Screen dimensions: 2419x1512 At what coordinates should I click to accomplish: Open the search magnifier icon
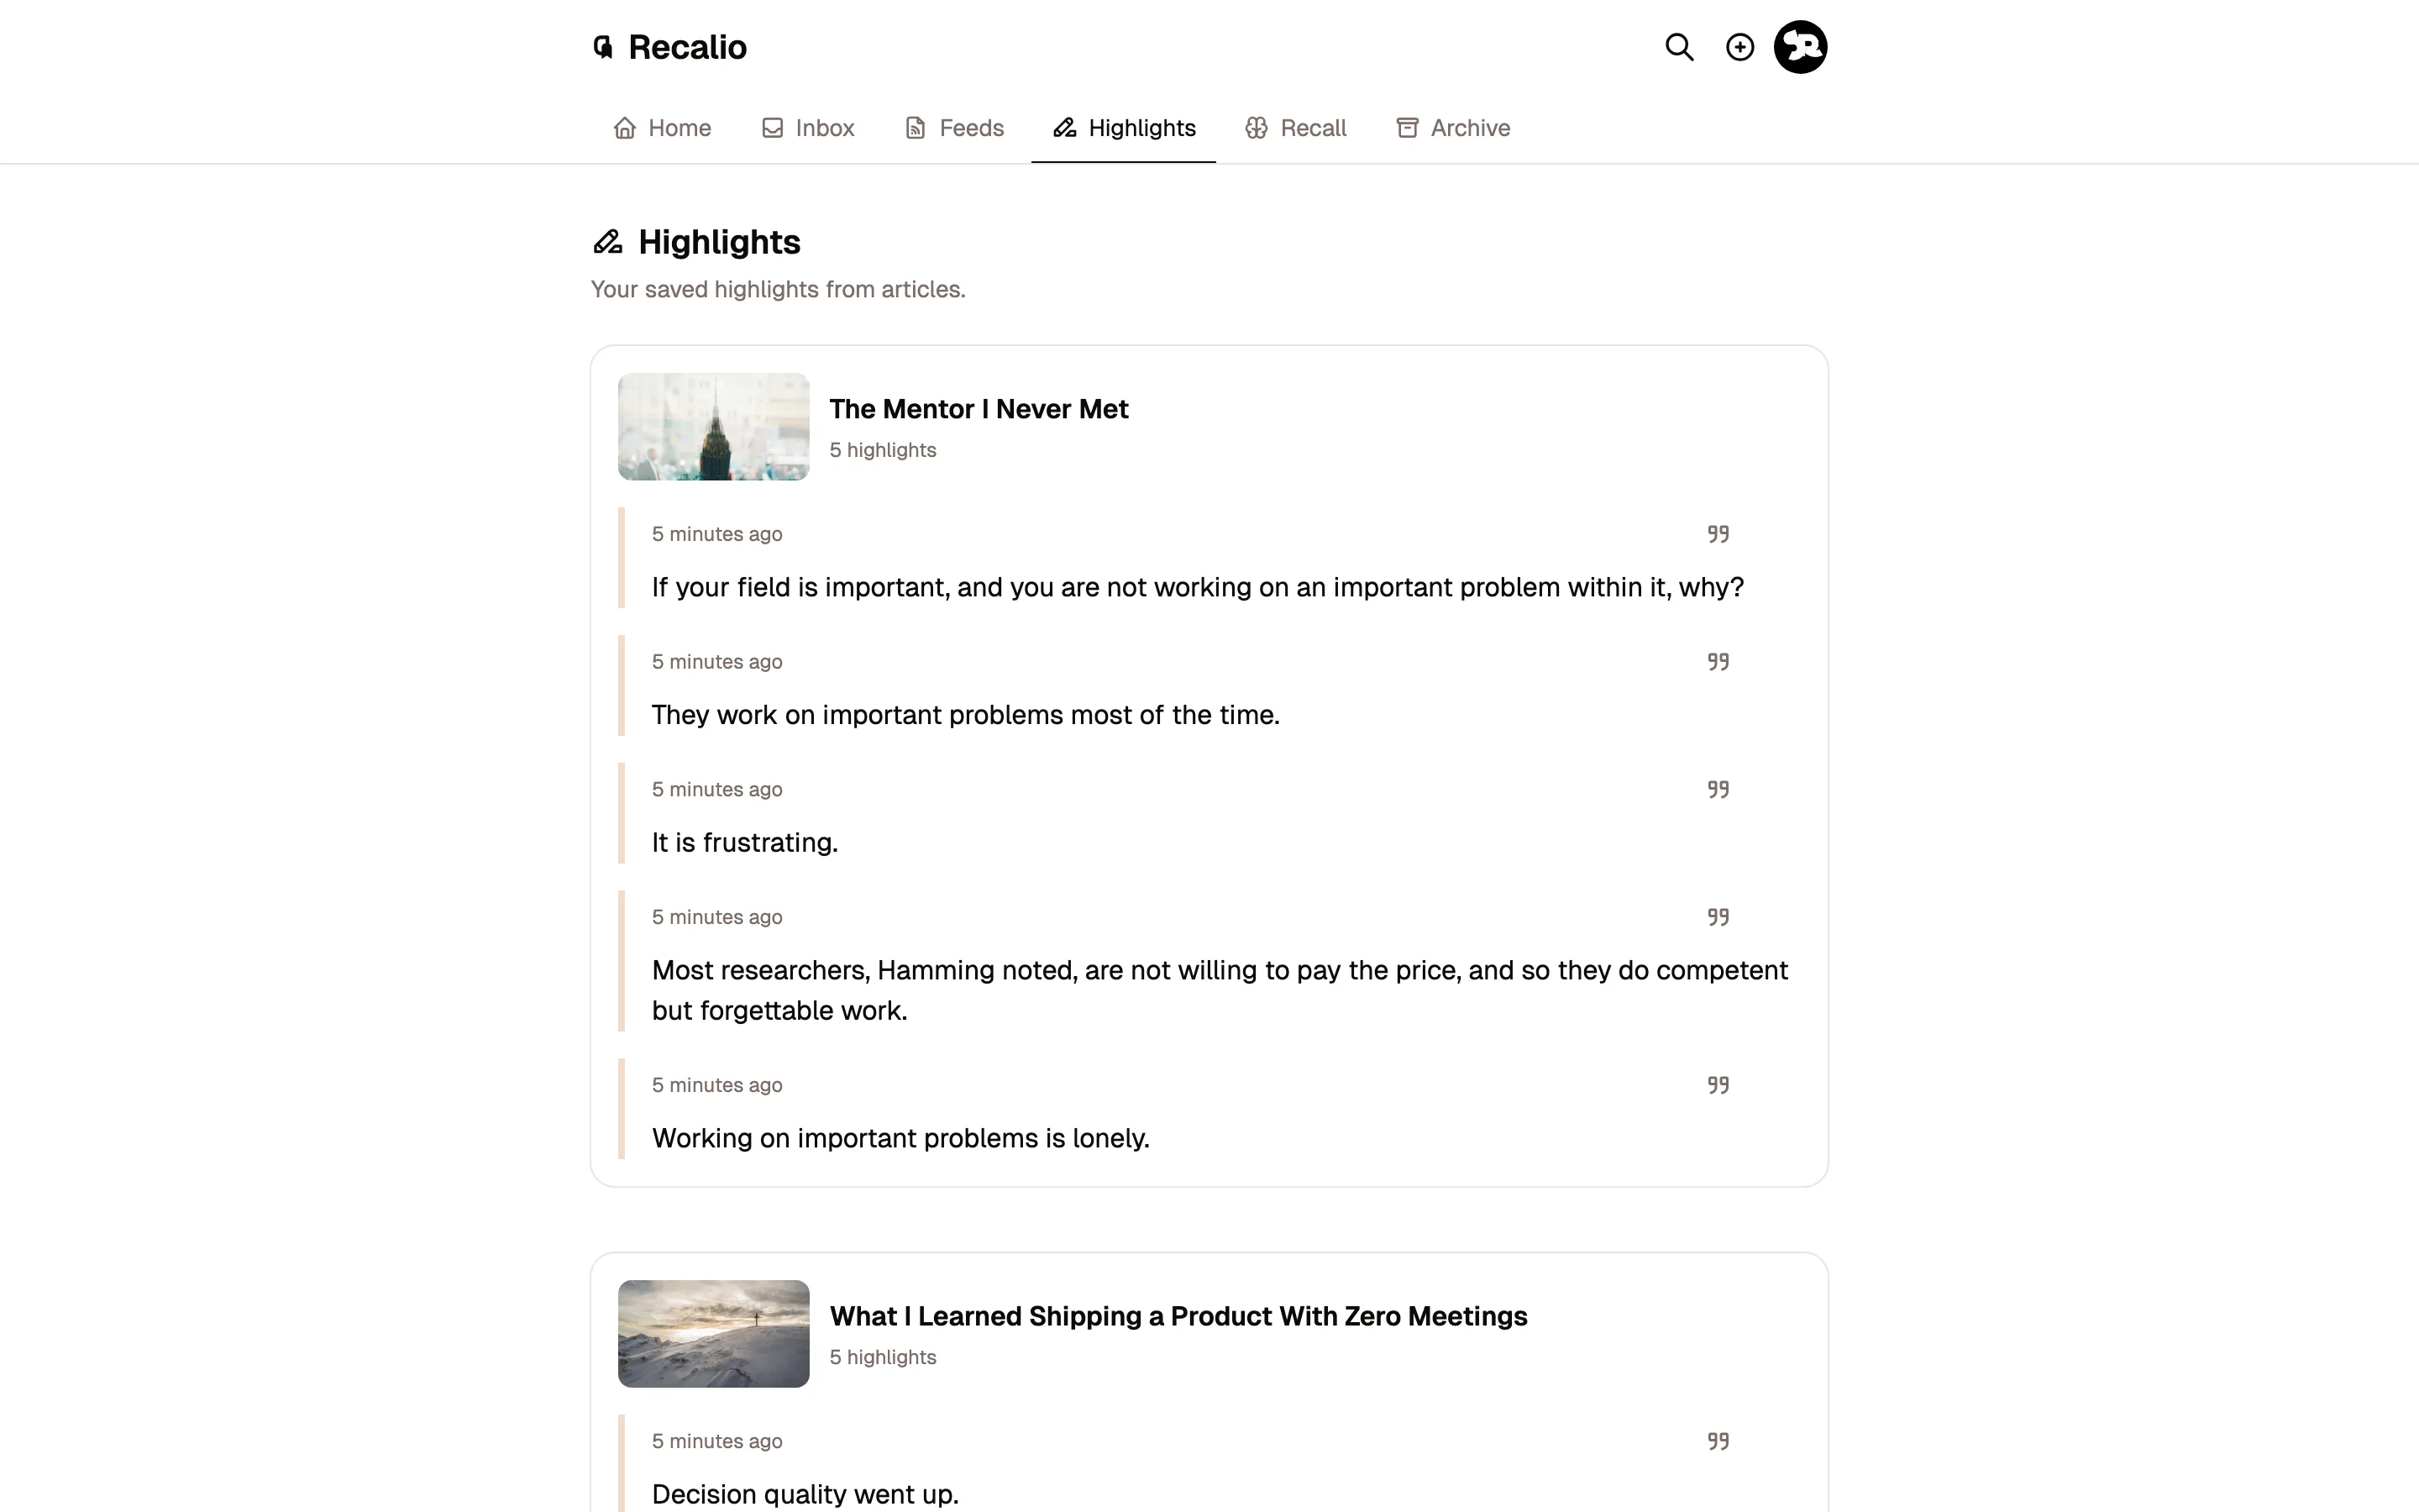tap(1679, 47)
